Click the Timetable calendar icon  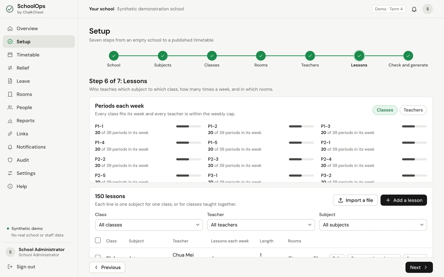click(10, 55)
